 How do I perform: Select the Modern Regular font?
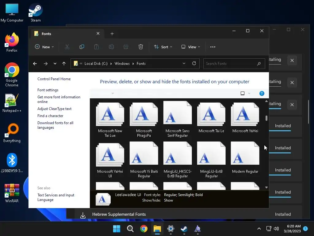(x=245, y=158)
